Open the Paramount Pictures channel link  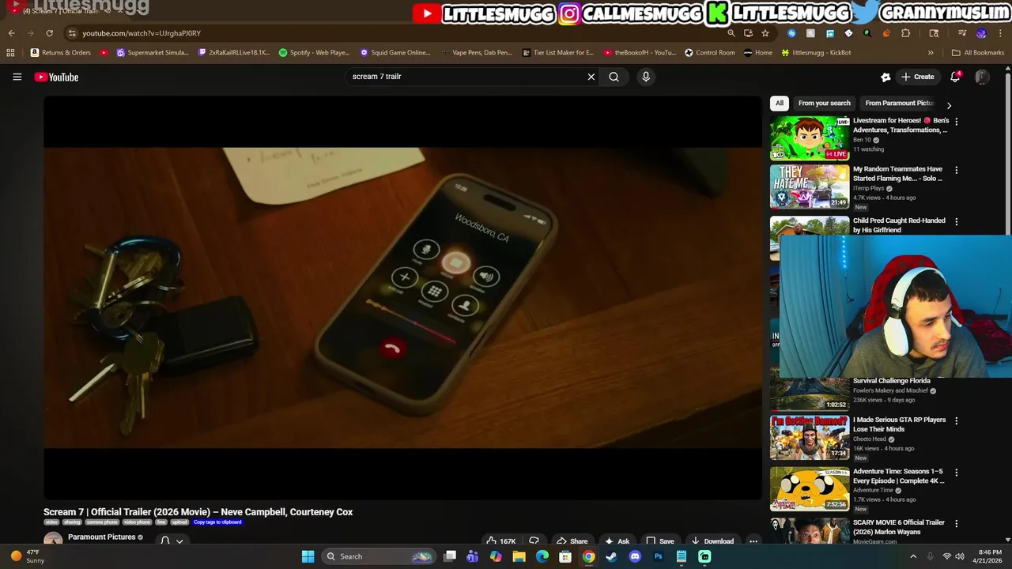[x=101, y=537]
